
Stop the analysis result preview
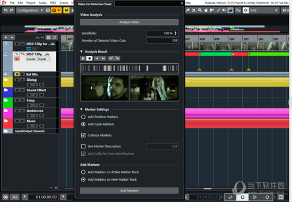[89, 58]
